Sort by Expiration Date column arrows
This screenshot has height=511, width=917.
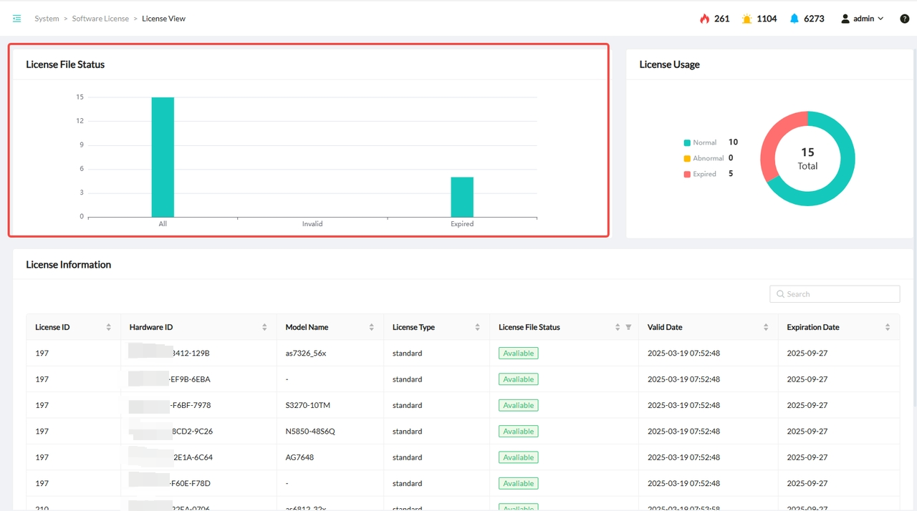tap(888, 327)
